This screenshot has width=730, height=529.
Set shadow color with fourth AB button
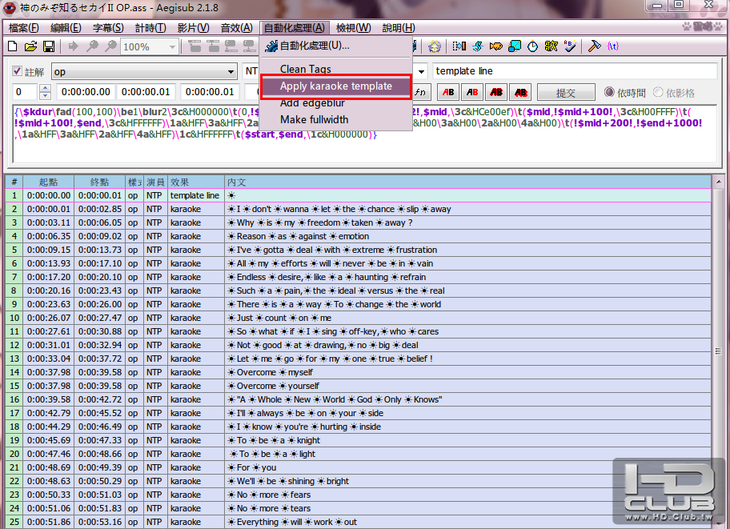521,92
